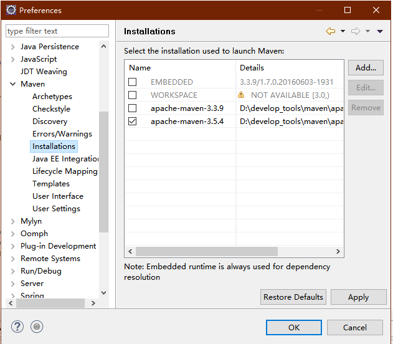Check the WORKSPACE installation checkbox
This screenshot has width=393, height=344.
132,95
